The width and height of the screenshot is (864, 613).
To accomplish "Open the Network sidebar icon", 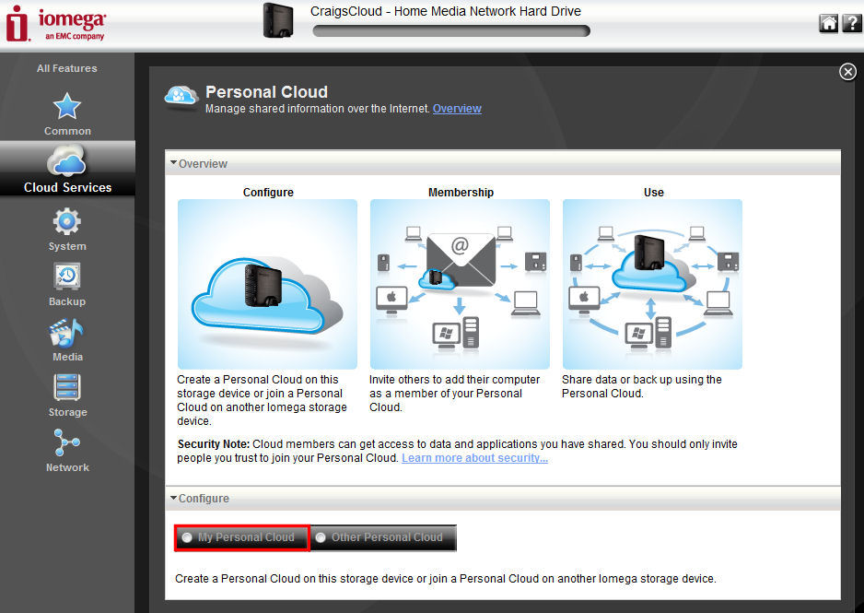I will pos(67,442).
